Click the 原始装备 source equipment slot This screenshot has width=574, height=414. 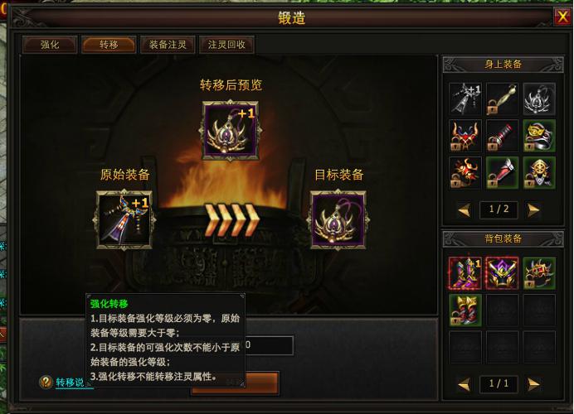(x=124, y=219)
